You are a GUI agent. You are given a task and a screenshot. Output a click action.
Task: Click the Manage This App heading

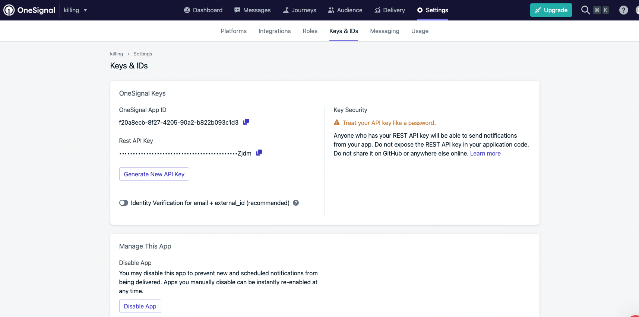click(x=145, y=246)
